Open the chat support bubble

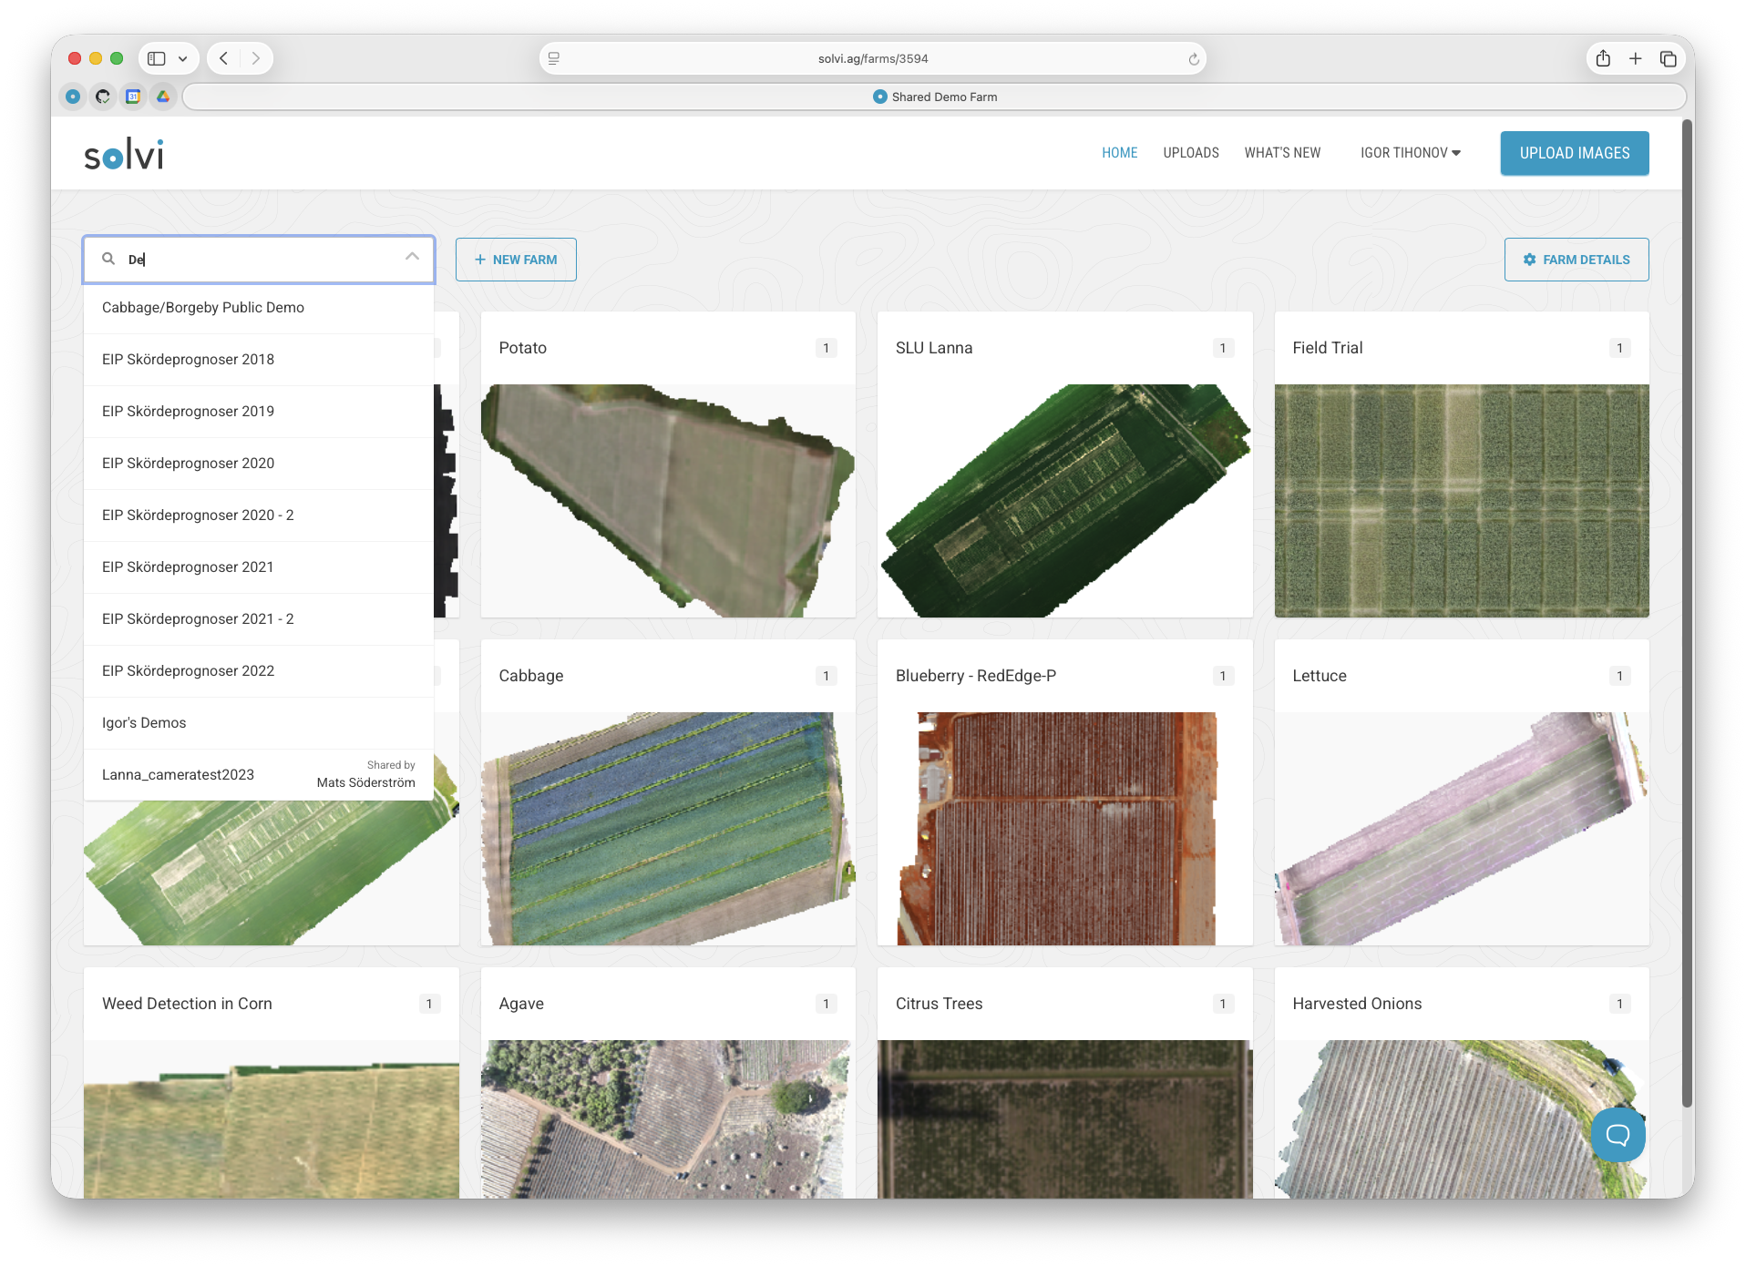pyautogui.click(x=1618, y=1134)
